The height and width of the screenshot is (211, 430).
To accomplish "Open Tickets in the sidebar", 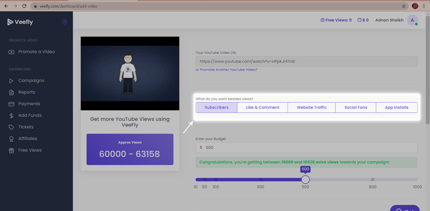I will tap(26, 127).
